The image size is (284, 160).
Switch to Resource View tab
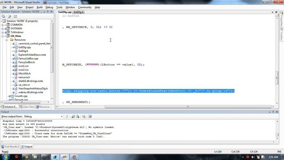[44, 107]
